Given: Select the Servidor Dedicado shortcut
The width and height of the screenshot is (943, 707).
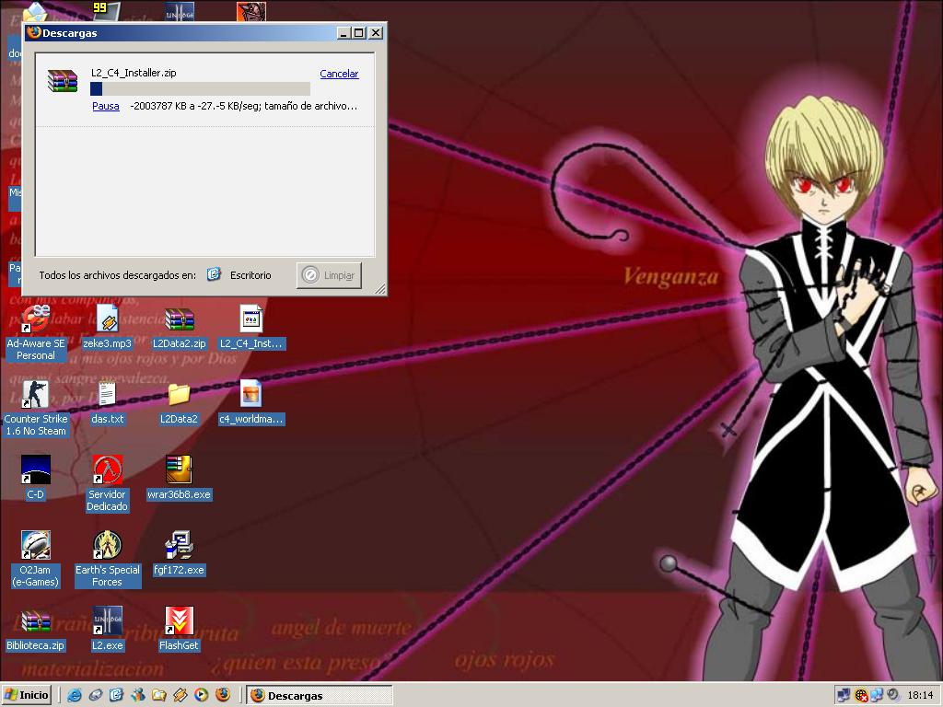Looking at the screenshot, I should click(x=107, y=483).
